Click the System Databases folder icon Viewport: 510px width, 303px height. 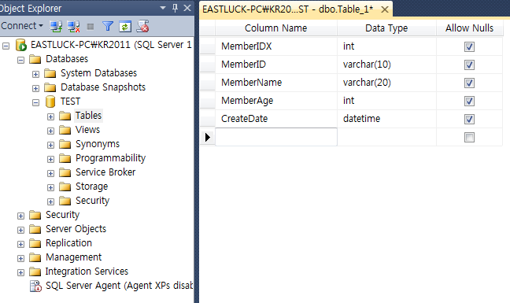pos(50,73)
